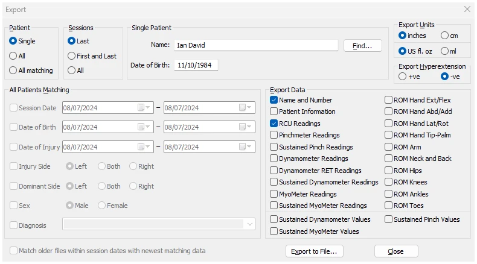Uncheck Name and Number checkbox

click(x=274, y=100)
